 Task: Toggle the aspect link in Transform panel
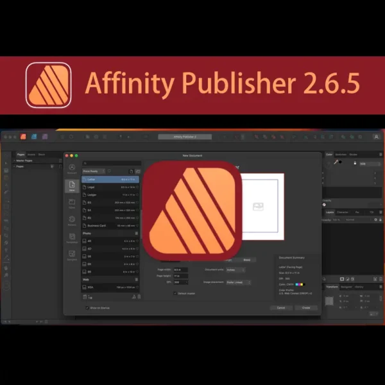(381, 298)
